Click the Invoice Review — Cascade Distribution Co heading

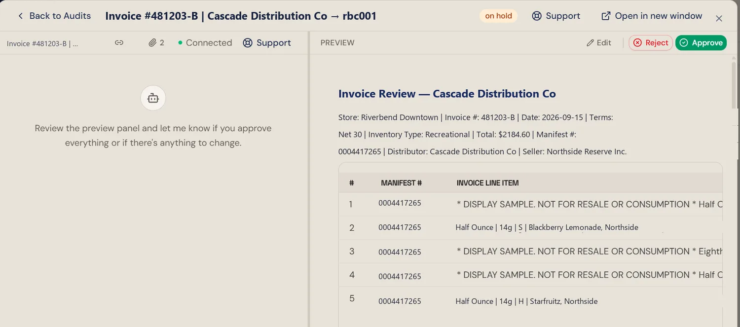[447, 94]
